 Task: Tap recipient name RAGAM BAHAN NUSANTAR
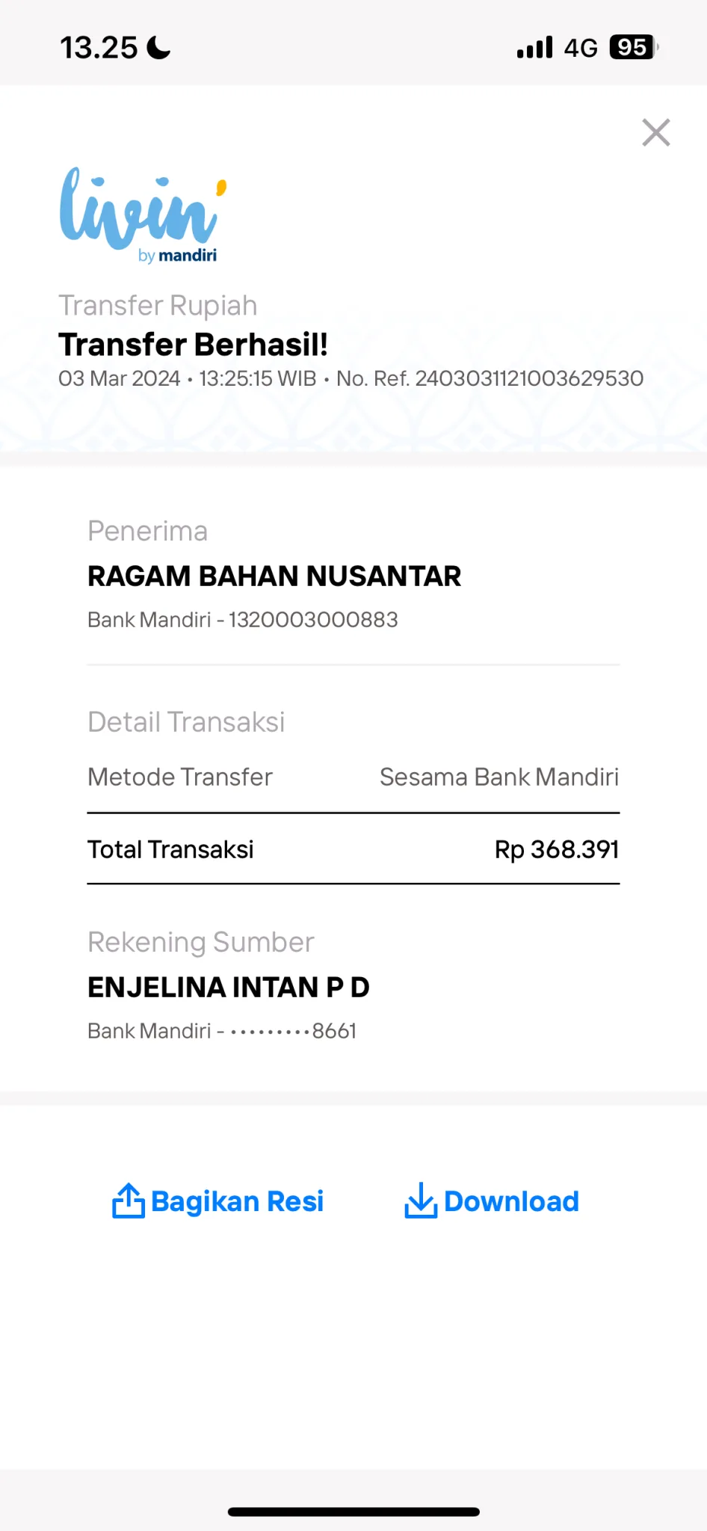[x=274, y=576]
